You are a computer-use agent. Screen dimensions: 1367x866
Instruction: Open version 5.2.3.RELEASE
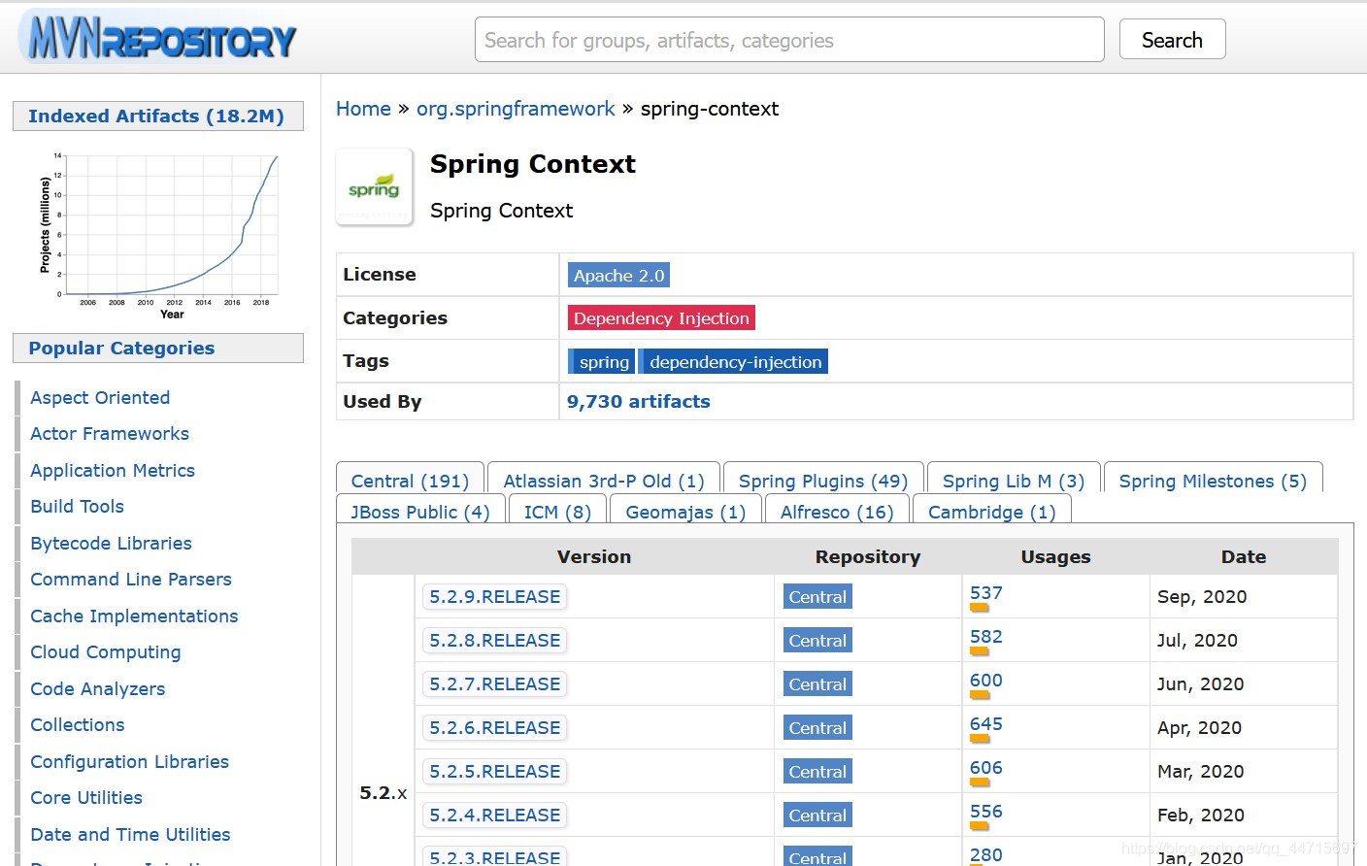pos(495,856)
